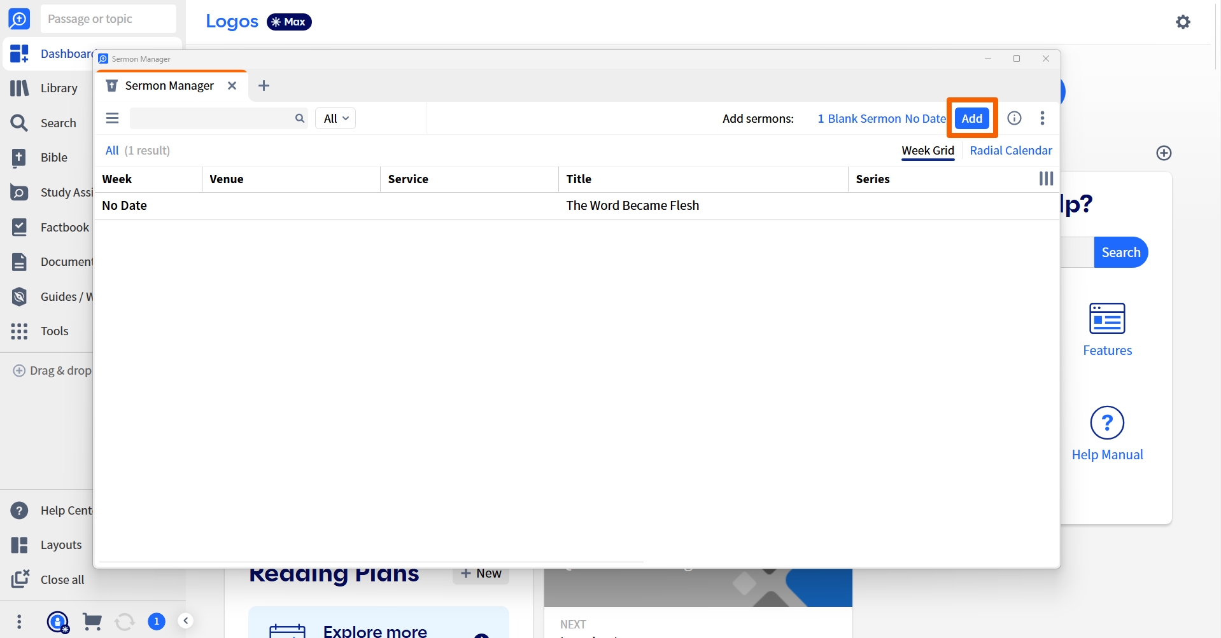Click the plus circle on the dashboard

(1164, 153)
